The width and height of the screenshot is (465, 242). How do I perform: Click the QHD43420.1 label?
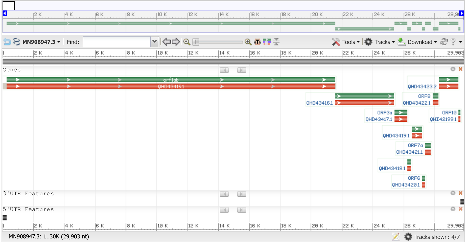pos(406,185)
